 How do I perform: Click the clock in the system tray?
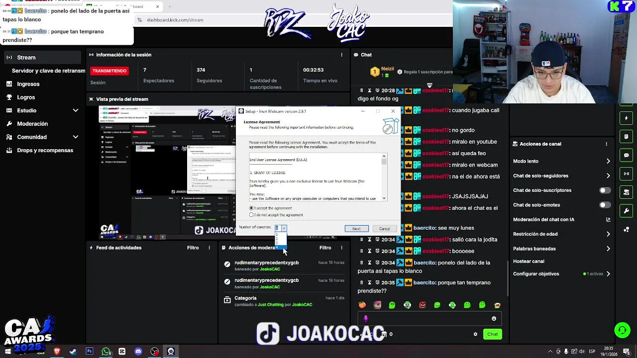[x=608, y=351]
